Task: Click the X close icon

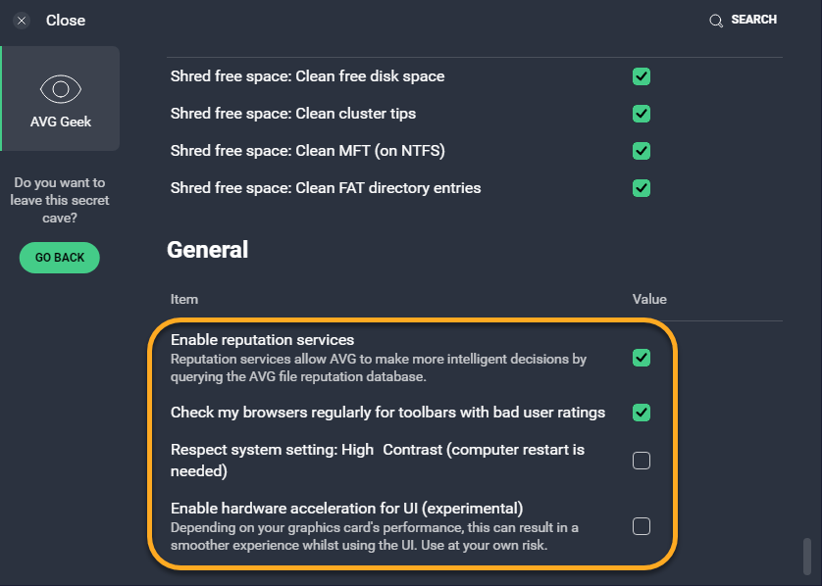Action: click(22, 21)
